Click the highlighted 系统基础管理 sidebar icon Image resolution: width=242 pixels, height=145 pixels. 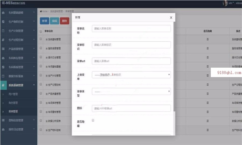tap(3, 85)
